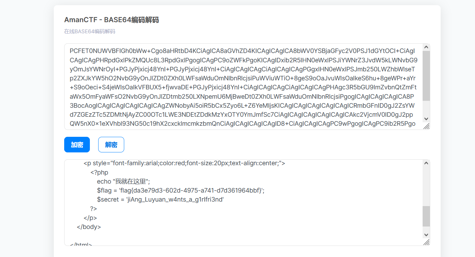This screenshot has height=257, width=475.
Task: Click the </body> closing tag line
Action: click(89, 227)
